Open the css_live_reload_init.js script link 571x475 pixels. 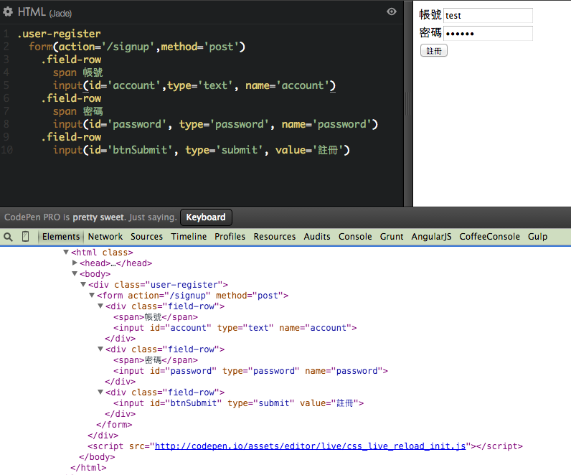pyautogui.click(x=311, y=446)
